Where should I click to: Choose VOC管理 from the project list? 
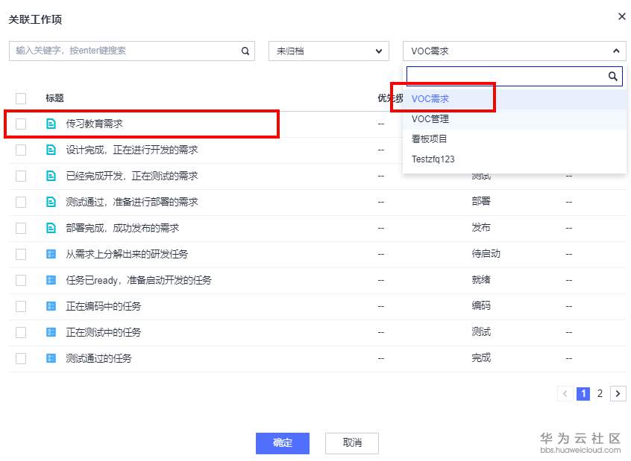coord(430,119)
